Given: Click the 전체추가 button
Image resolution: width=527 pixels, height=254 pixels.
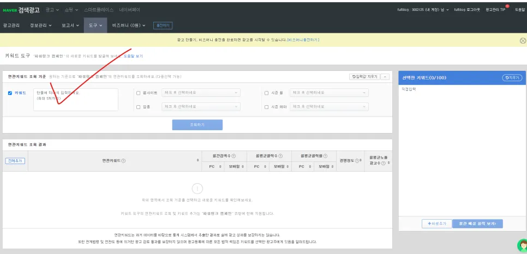Looking at the screenshot, I should click(x=15, y=161).
